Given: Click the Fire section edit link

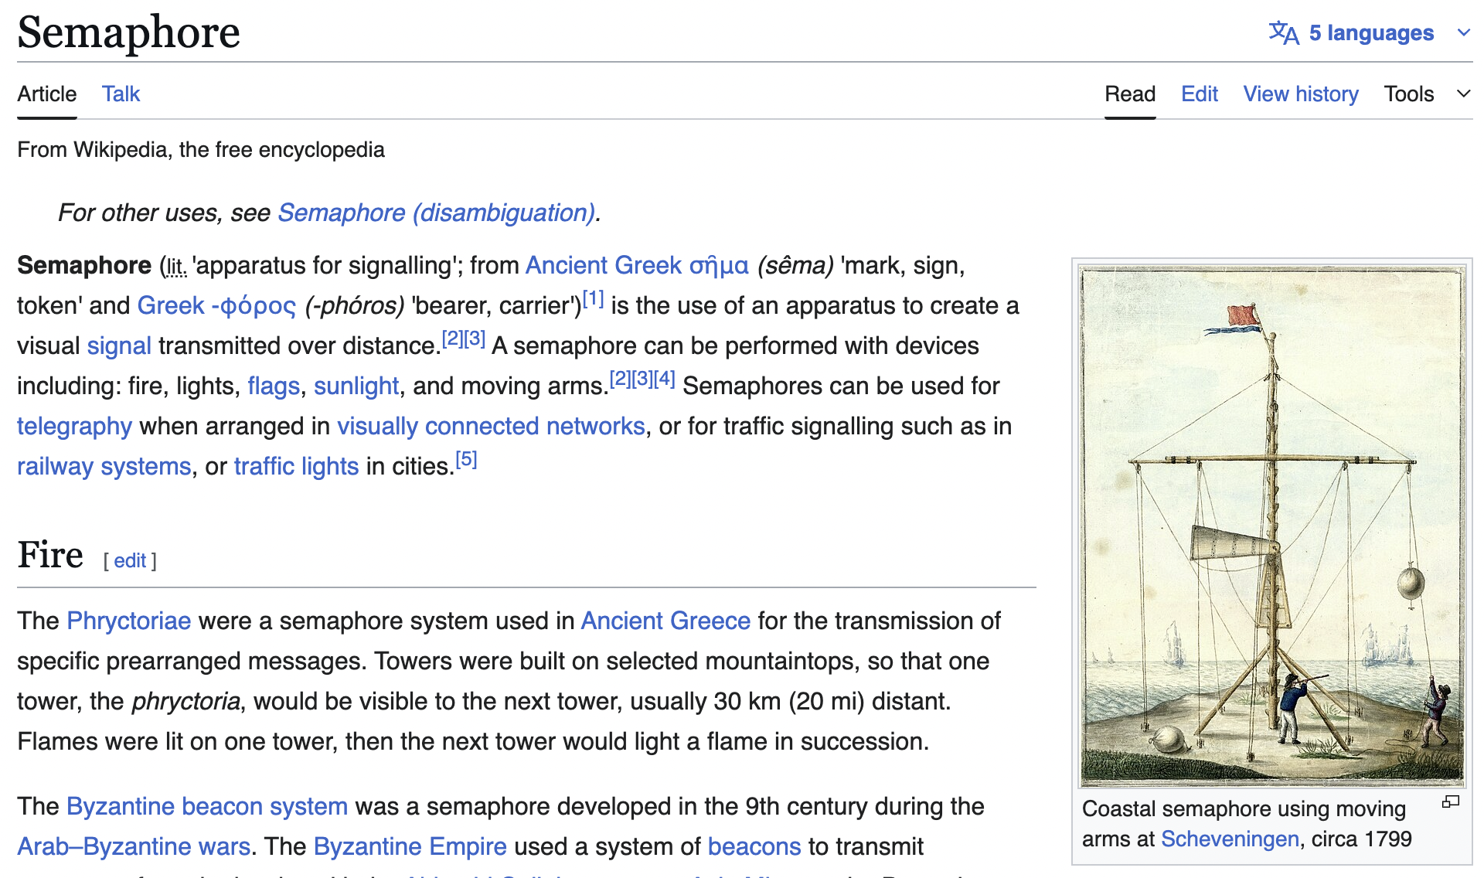Looking at the screenshot, I should [x=130, y=560].
